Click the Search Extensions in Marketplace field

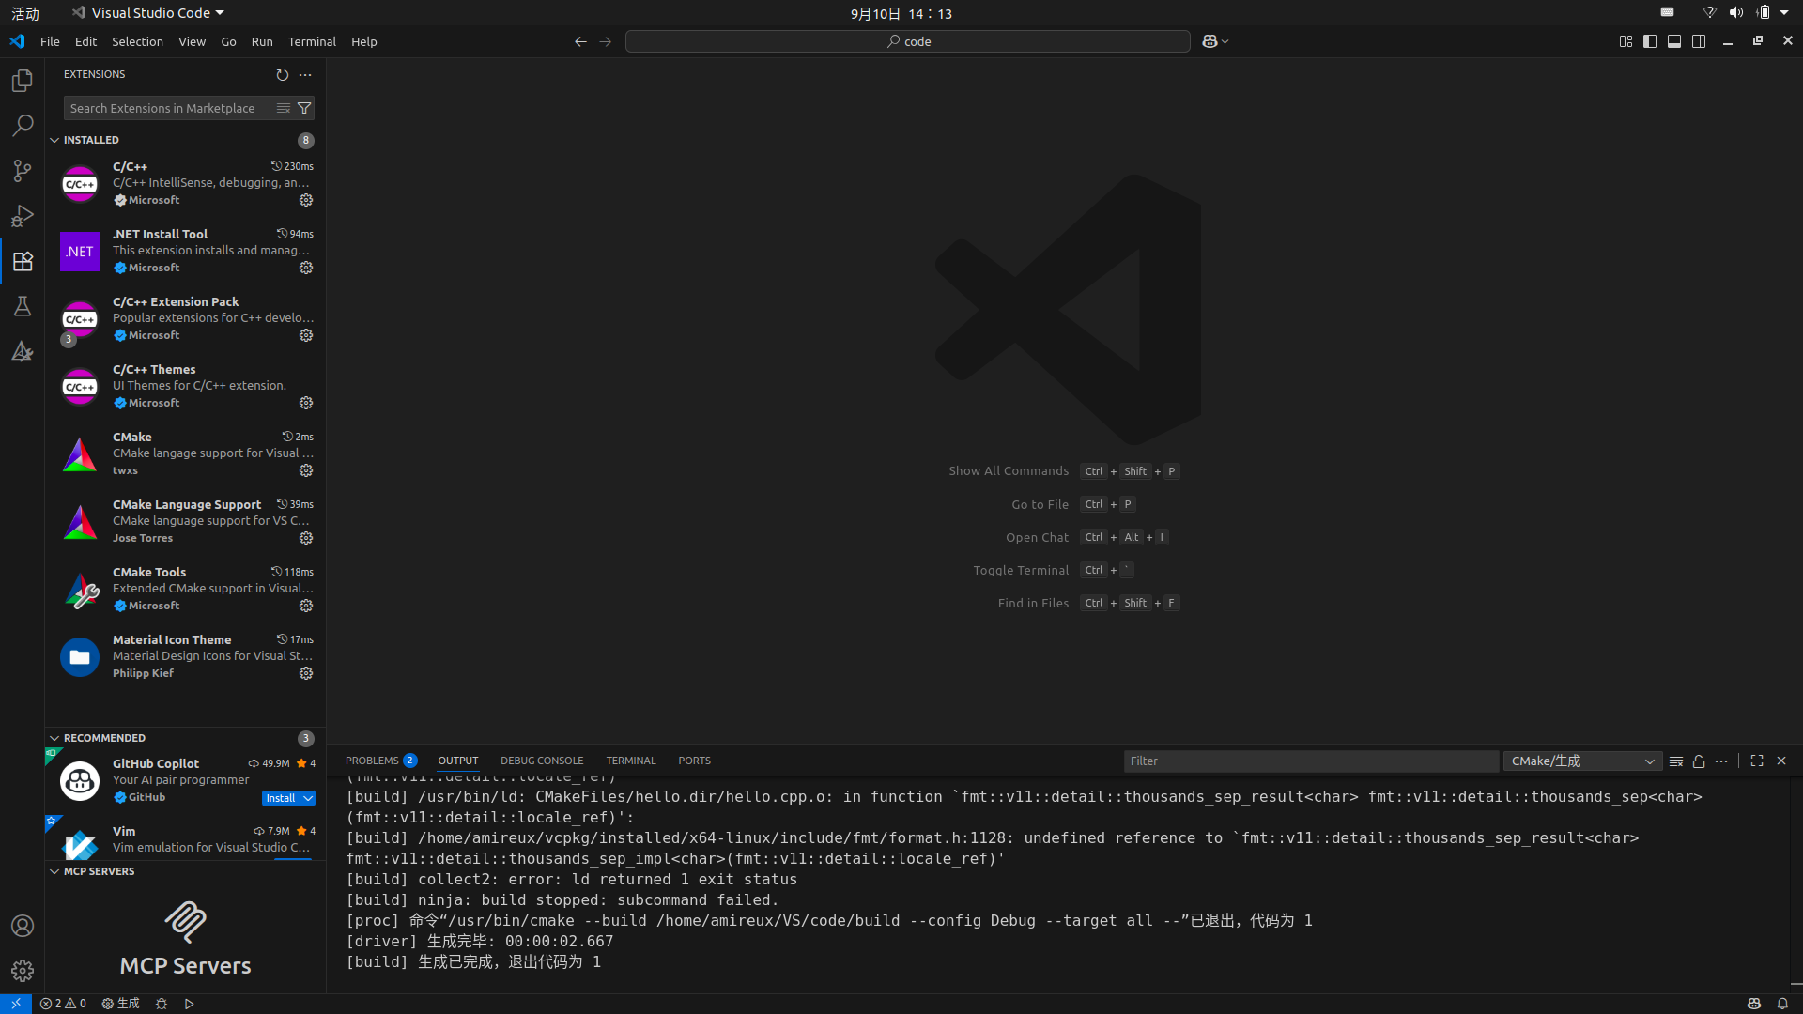pos(169,108)
